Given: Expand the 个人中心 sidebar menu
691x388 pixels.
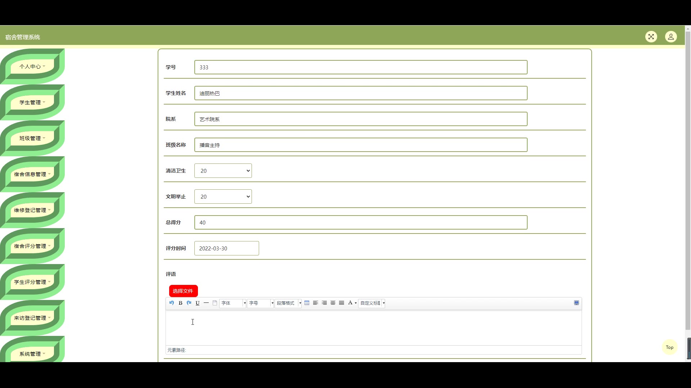Looking at the screenshot, I should point(32,66).
